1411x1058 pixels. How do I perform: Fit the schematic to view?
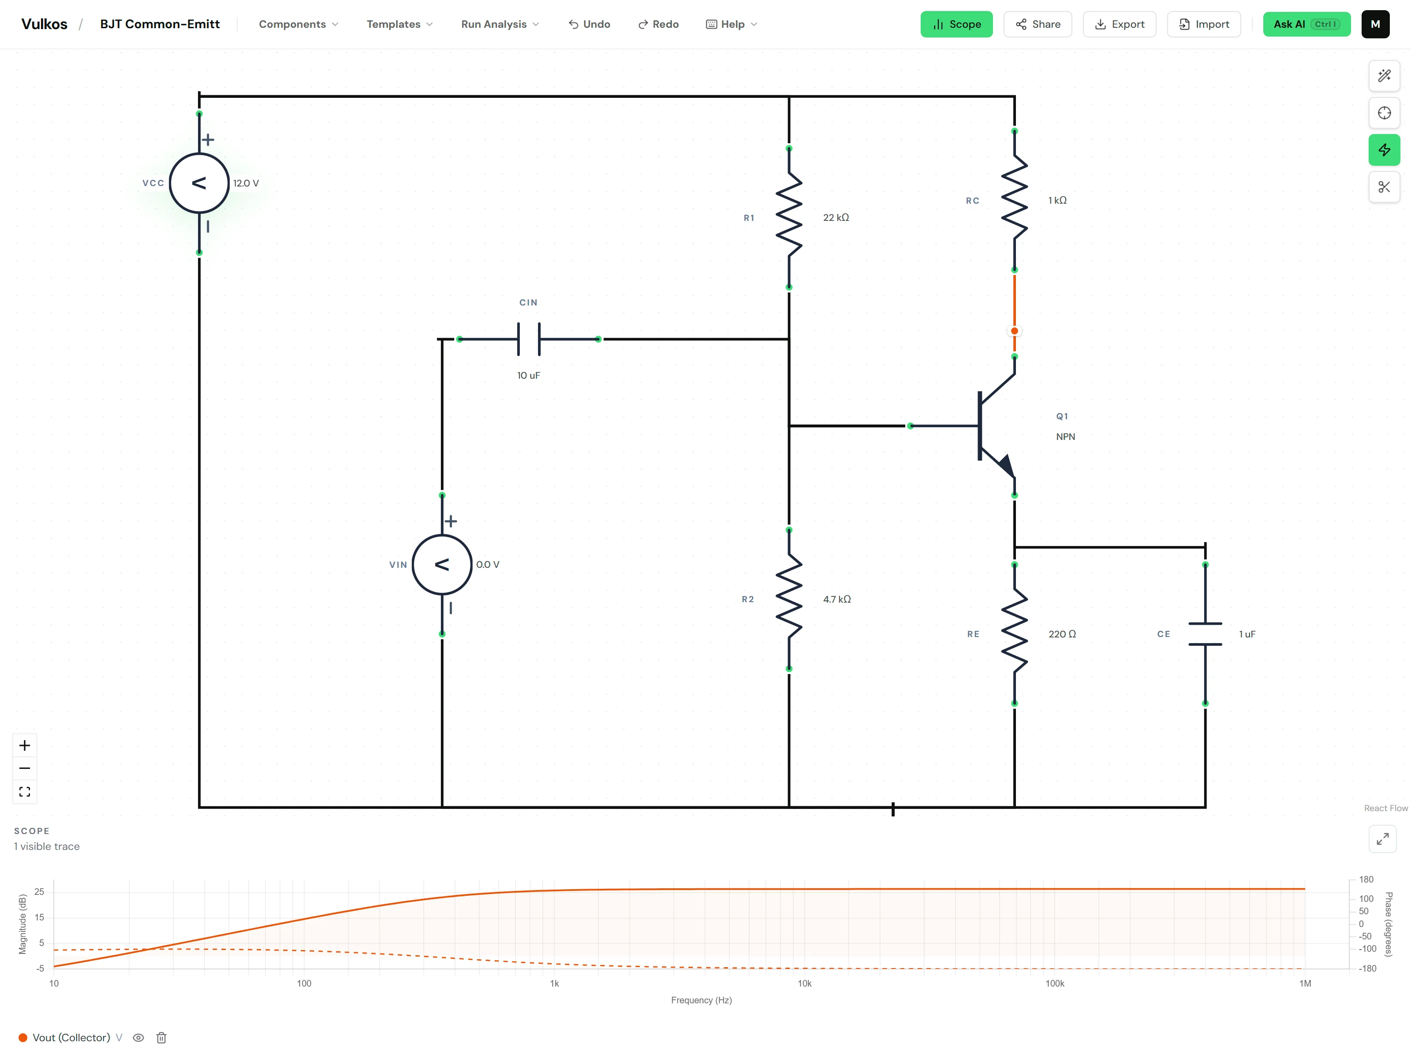[25, 791]
